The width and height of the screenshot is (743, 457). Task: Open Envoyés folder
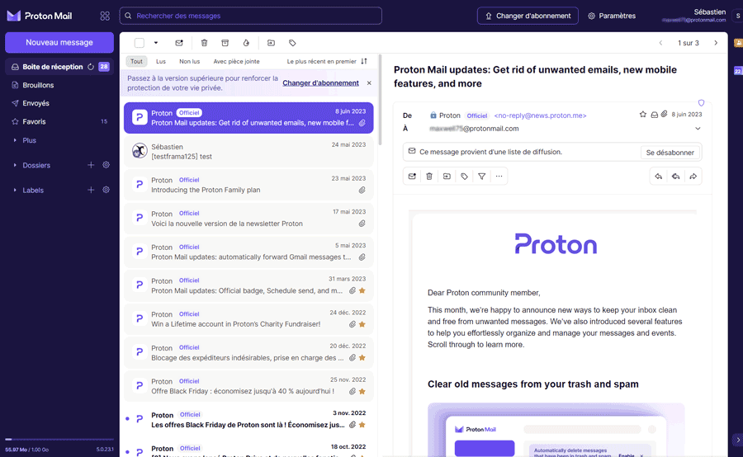point(59,103)
